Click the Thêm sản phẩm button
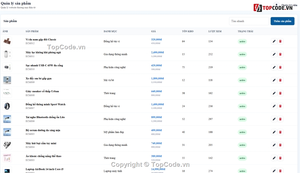 point(282,21)
